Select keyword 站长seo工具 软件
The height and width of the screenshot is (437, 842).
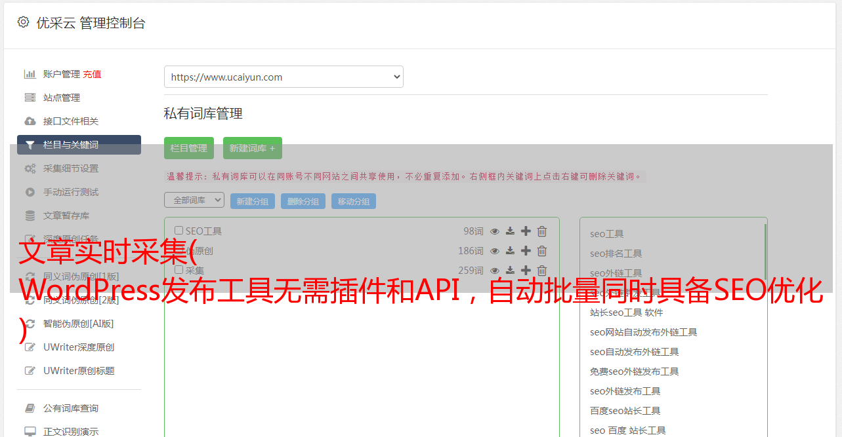pyautogui.click(x=627, y=313)
